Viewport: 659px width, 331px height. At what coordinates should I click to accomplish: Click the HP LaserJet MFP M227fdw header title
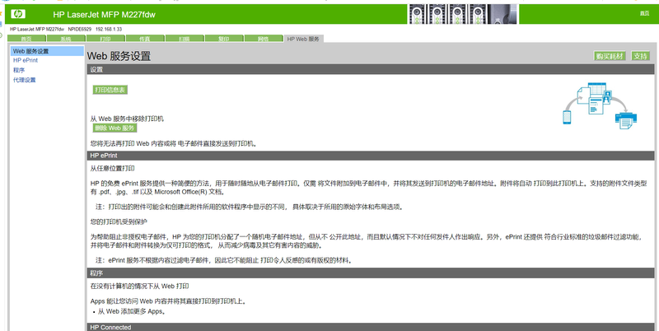pos(105,14)
